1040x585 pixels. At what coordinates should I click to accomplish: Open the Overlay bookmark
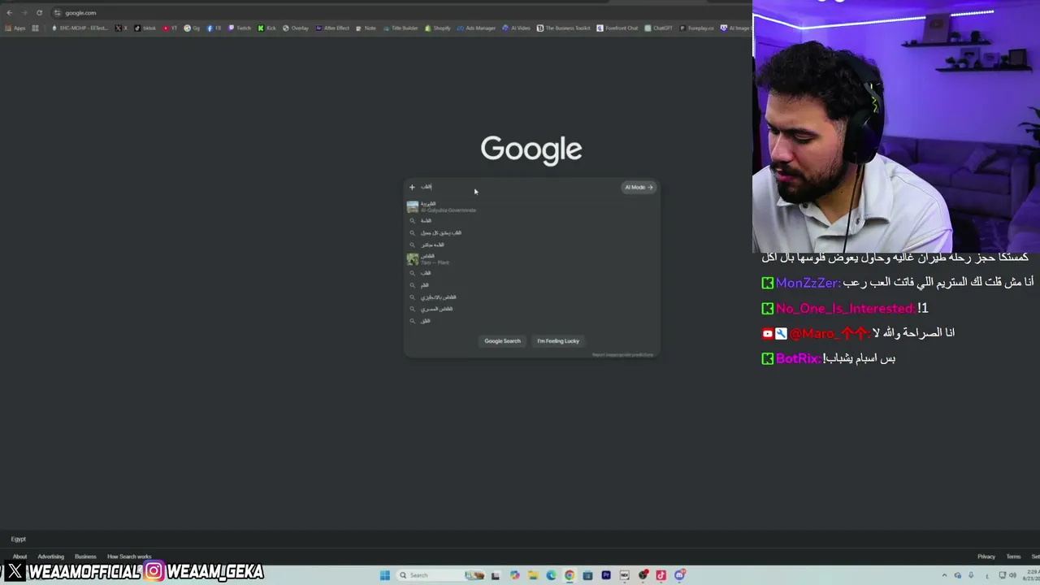click(x=296, y=28)
